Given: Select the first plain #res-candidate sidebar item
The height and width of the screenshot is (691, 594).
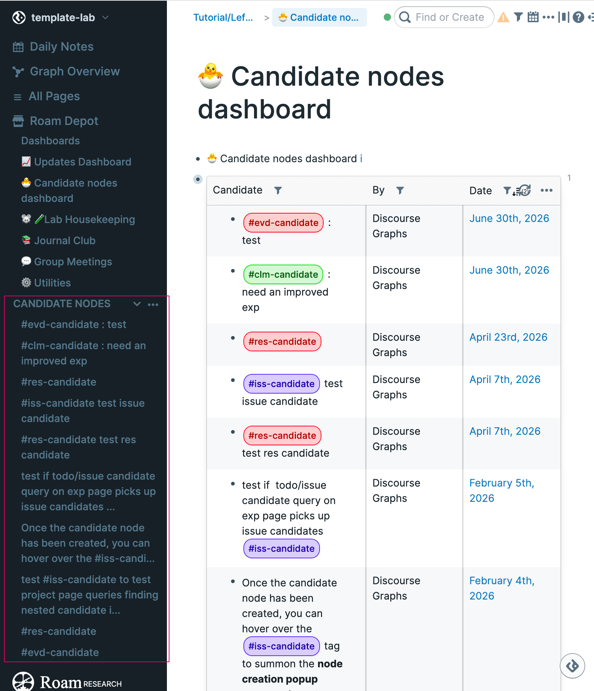Looking at the screenshot, I should tap(59, 382).
